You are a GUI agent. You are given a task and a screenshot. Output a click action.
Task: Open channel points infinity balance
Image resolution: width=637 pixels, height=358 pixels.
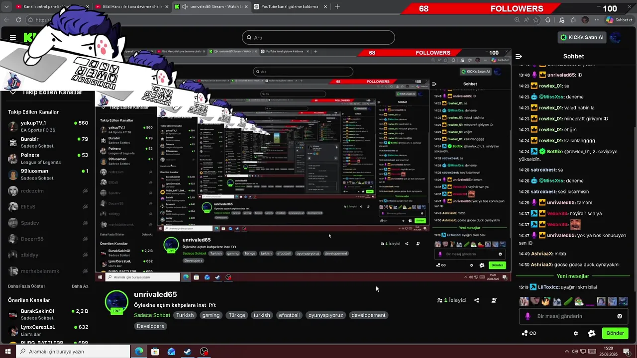point(529,334)
